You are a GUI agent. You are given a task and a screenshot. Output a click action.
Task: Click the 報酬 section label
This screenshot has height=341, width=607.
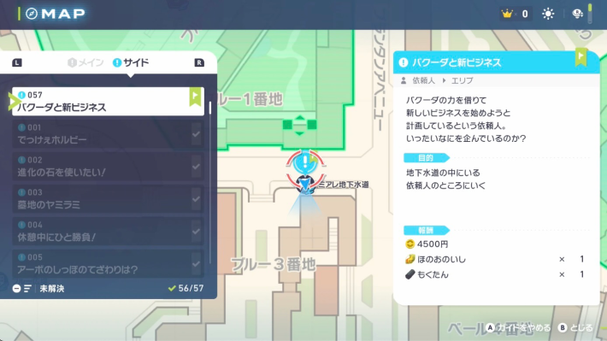click(426, 230)
